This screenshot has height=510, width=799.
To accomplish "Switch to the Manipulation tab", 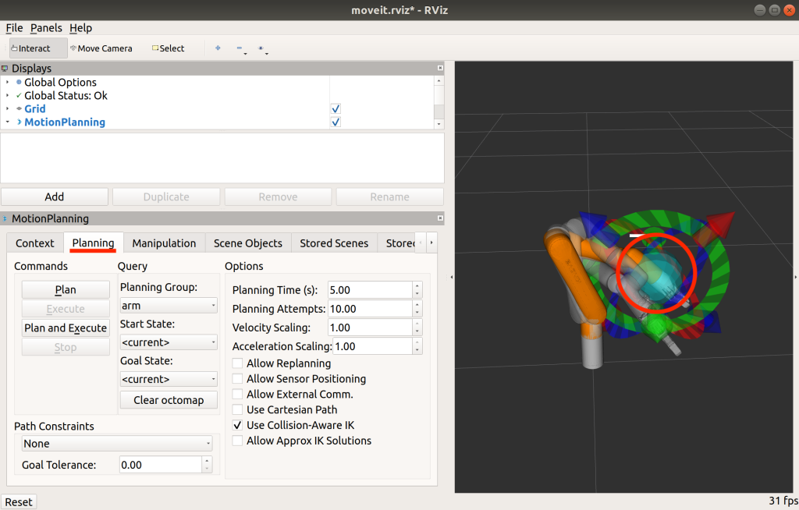I will 164,243.
